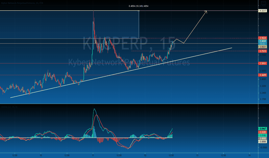This screenshot has height=158, width=269.
Task: Click date label 14 on time axis
Action: [249, 155]
